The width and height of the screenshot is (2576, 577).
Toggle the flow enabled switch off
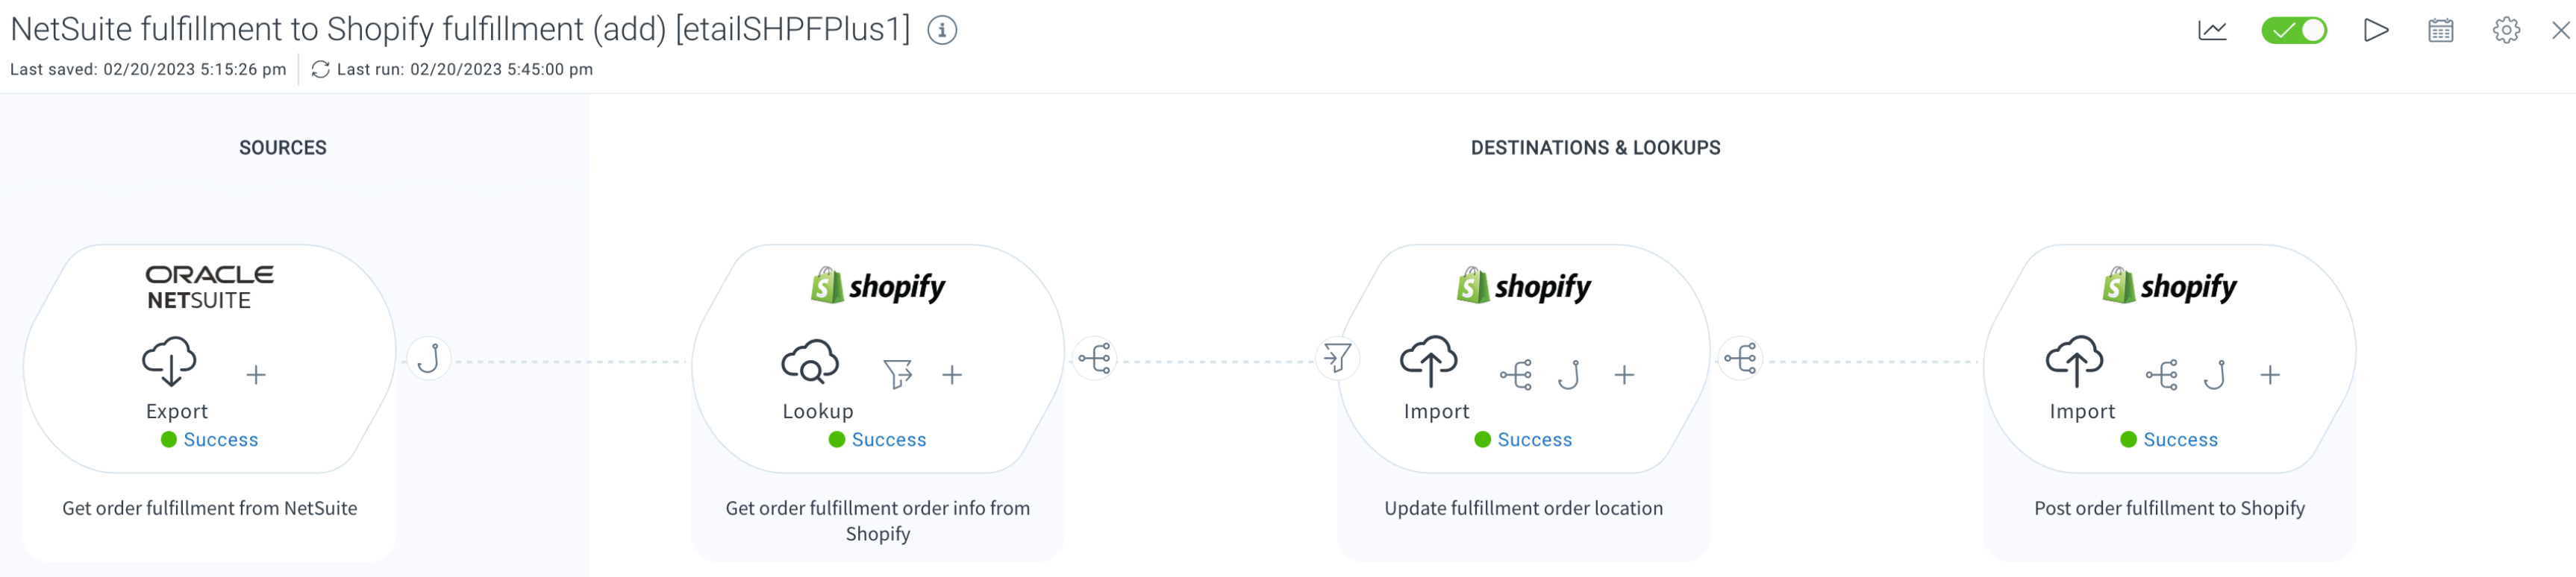coord(2293,31)
